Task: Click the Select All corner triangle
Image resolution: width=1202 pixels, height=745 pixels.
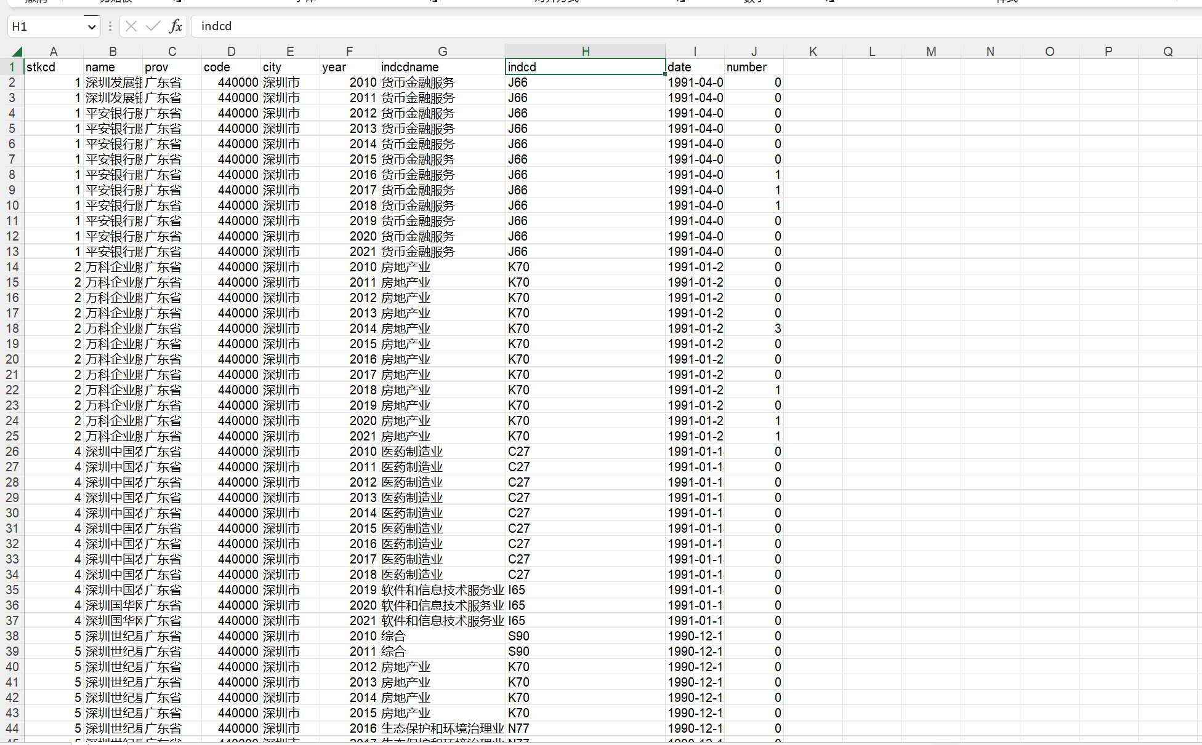Action: (17, 52)
